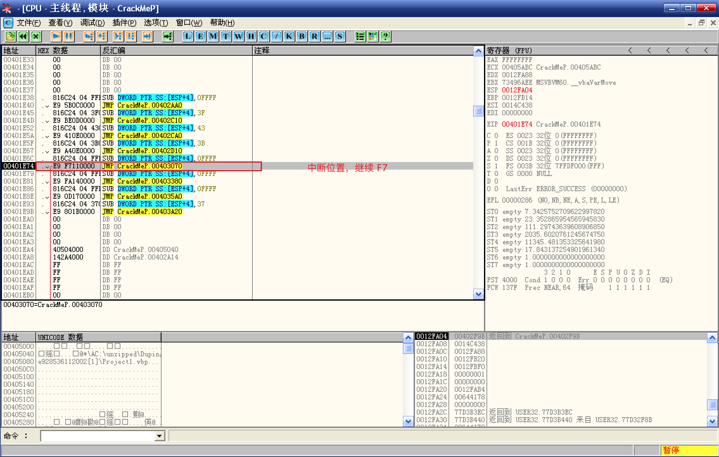Click the Run program play icon

(56, 36)
